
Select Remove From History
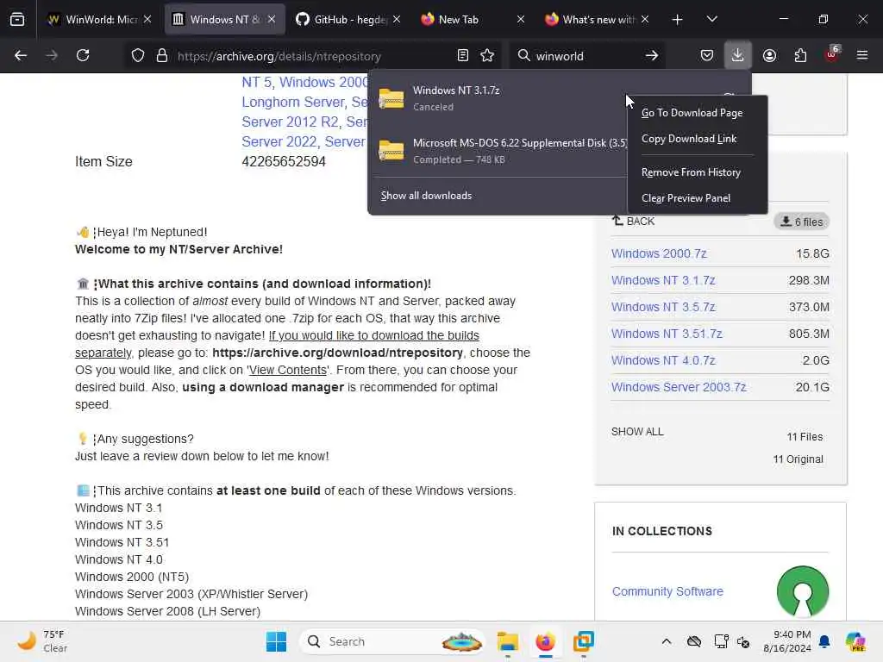point(691,172)
